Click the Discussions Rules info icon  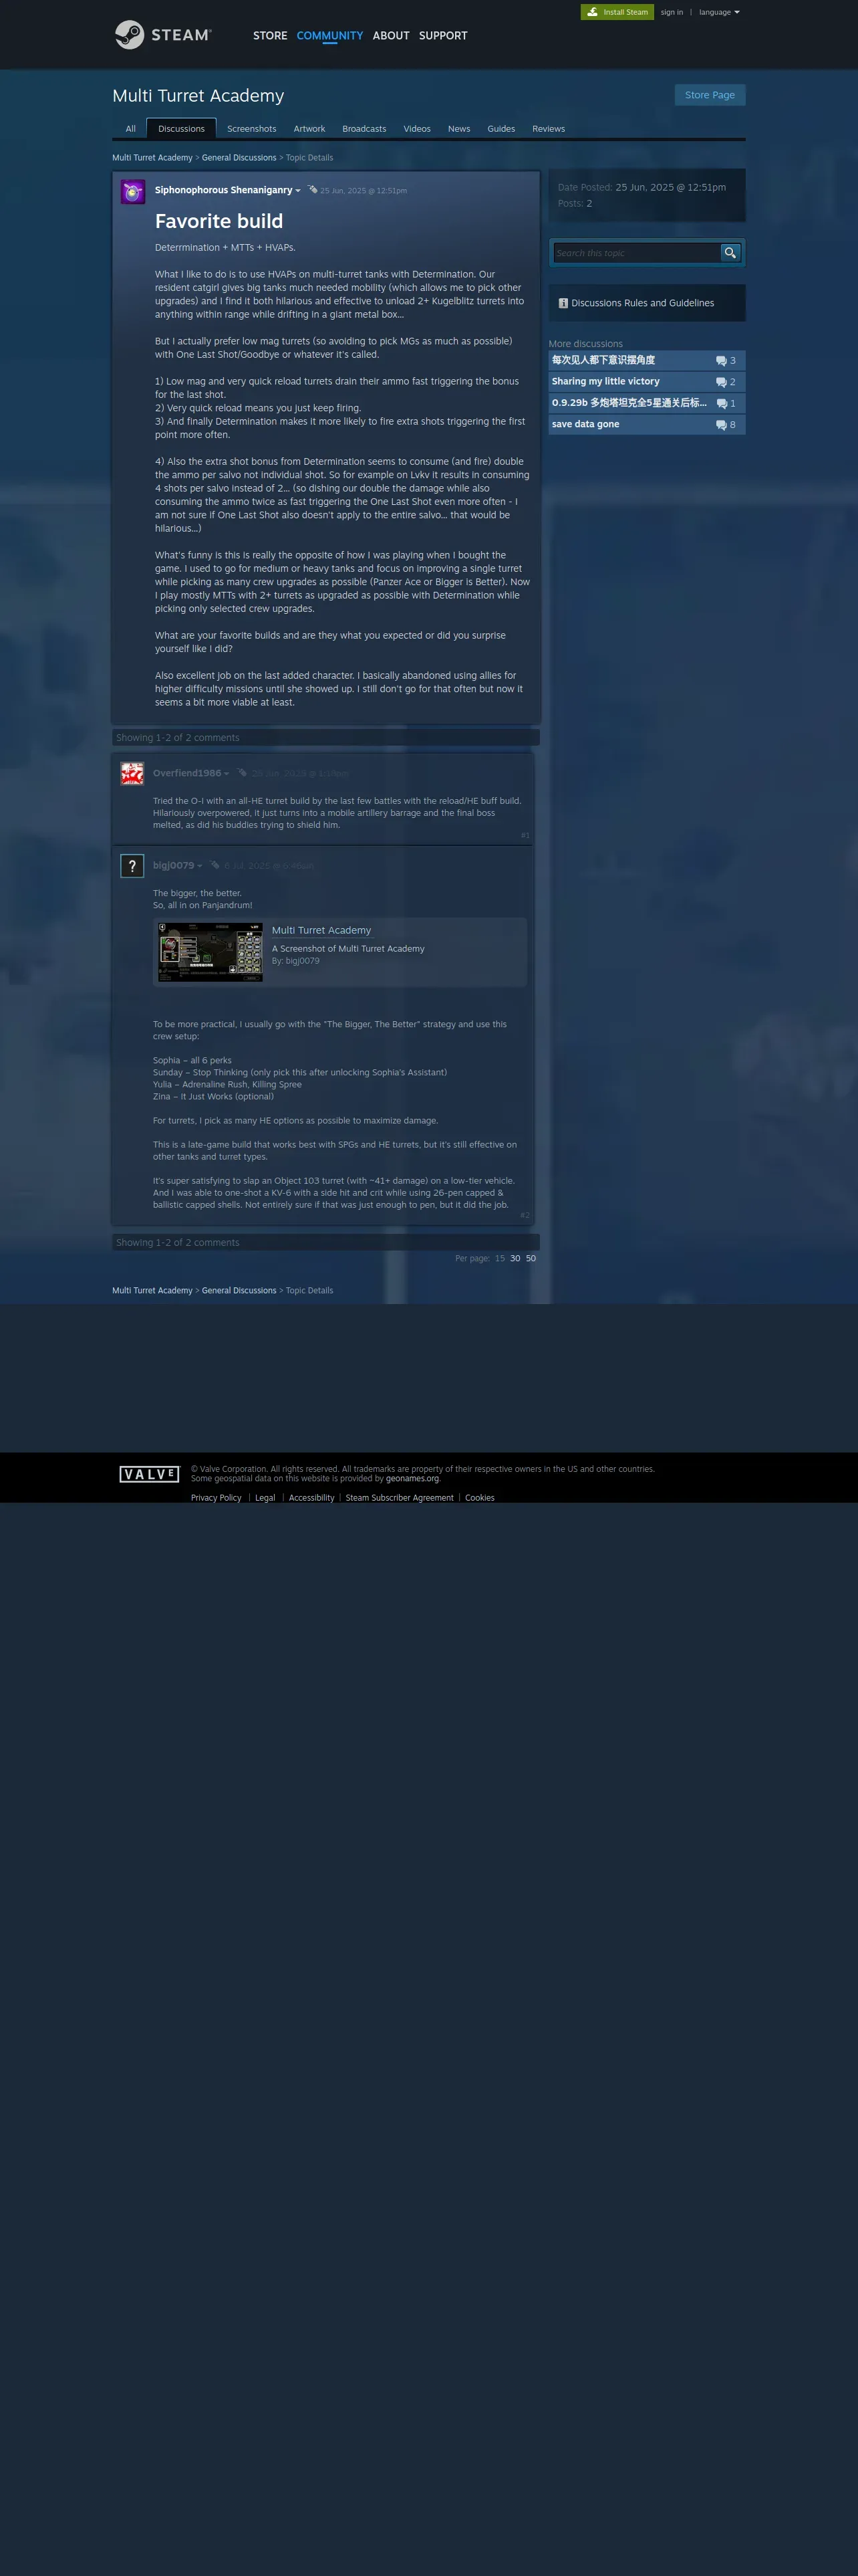coord(563,303)
